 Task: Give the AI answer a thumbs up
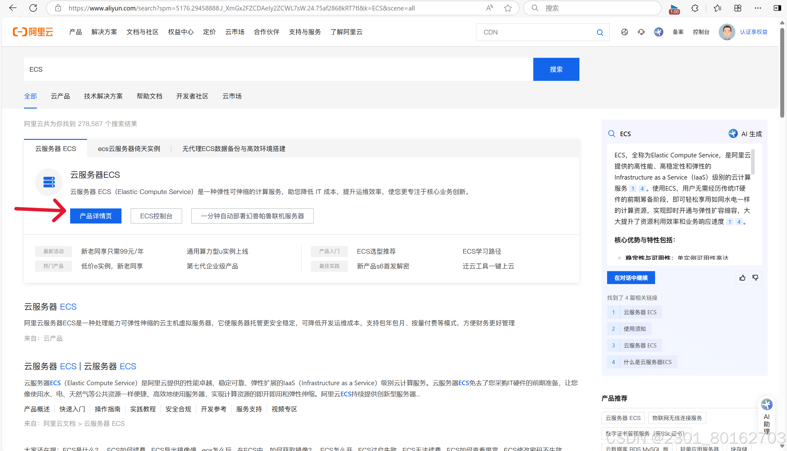coord(742,277)
